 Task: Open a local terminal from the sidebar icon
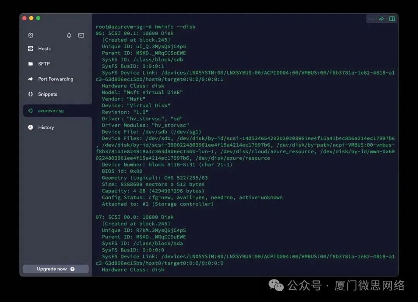tap(81, 36)
